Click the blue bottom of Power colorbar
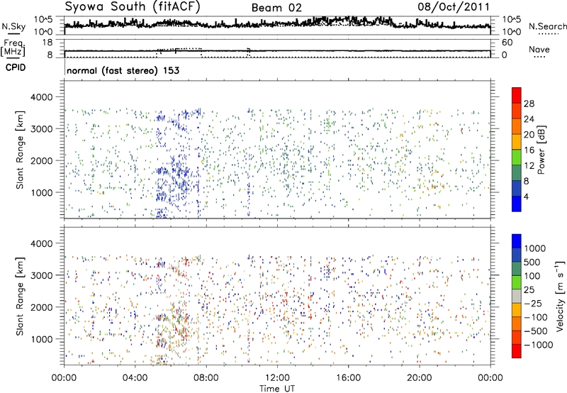The height and width of the screenshot is (393, 567). click(517, 204)
